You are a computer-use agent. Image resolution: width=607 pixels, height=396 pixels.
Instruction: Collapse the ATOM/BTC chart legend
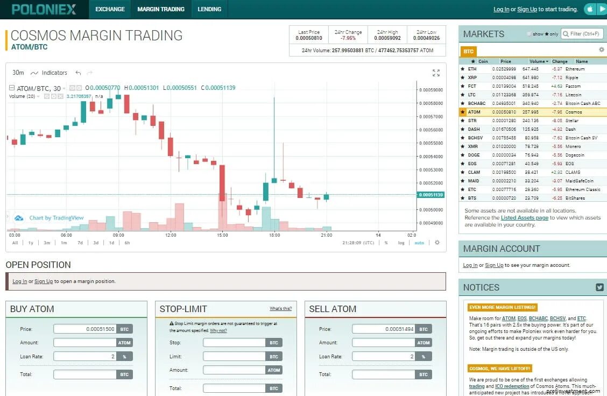pos(12,88)
